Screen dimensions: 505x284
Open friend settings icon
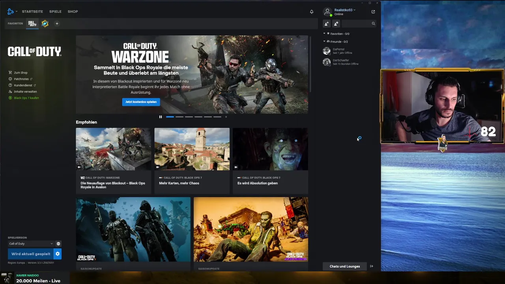(x=336, y=24)
